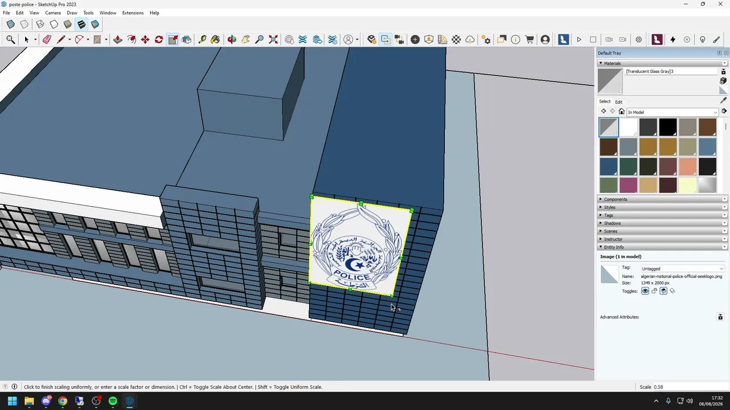Select the Move tool
The width and height of the screenshot is (730, 410).
click(x=145, y=39)
